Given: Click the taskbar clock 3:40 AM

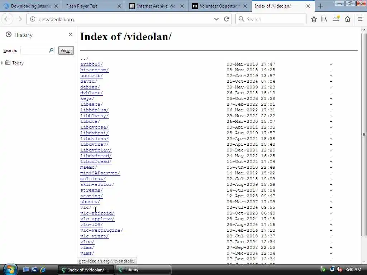Looking at the screenshot, I should click(x=353, y=270).
